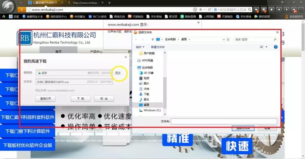The width and height of the screenshot is (305, 159).
Task: Open the 毒霸网址大全 bookmark
Action: [32, 17]
